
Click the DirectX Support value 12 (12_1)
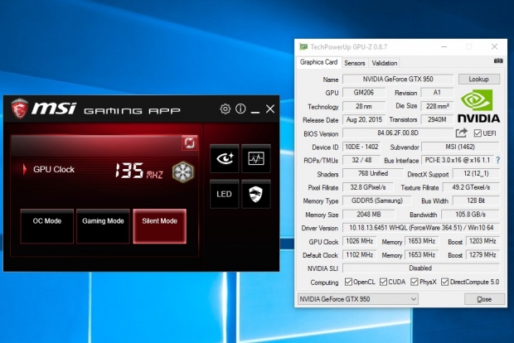coord(476,173)
